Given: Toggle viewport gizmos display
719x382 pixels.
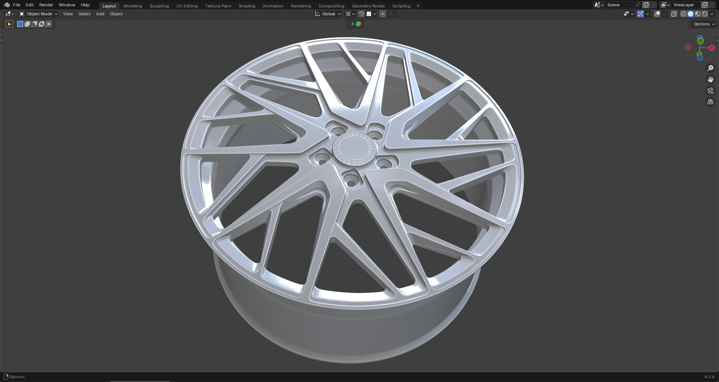Looking at the screenshot, I should [640, 14].
